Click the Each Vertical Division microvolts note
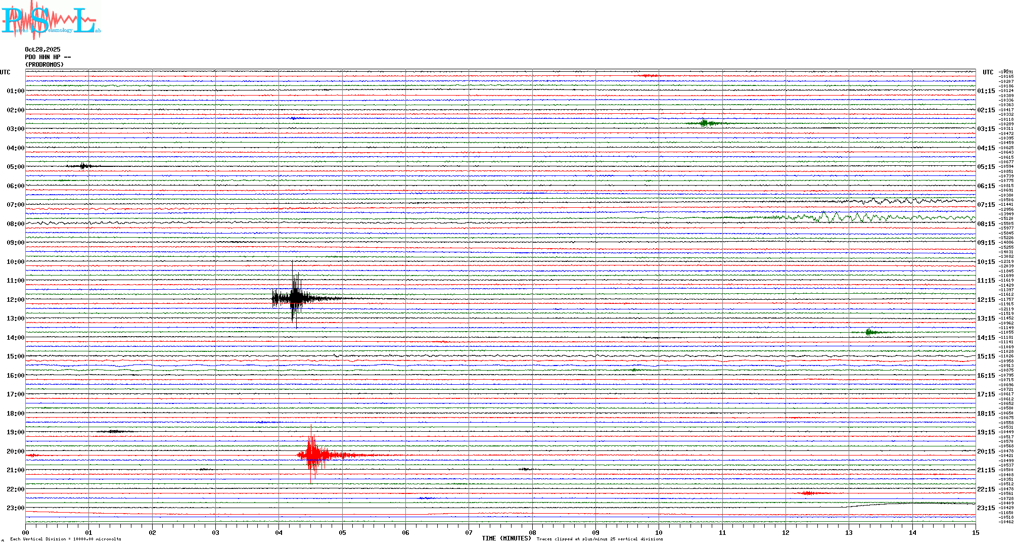 66,539
